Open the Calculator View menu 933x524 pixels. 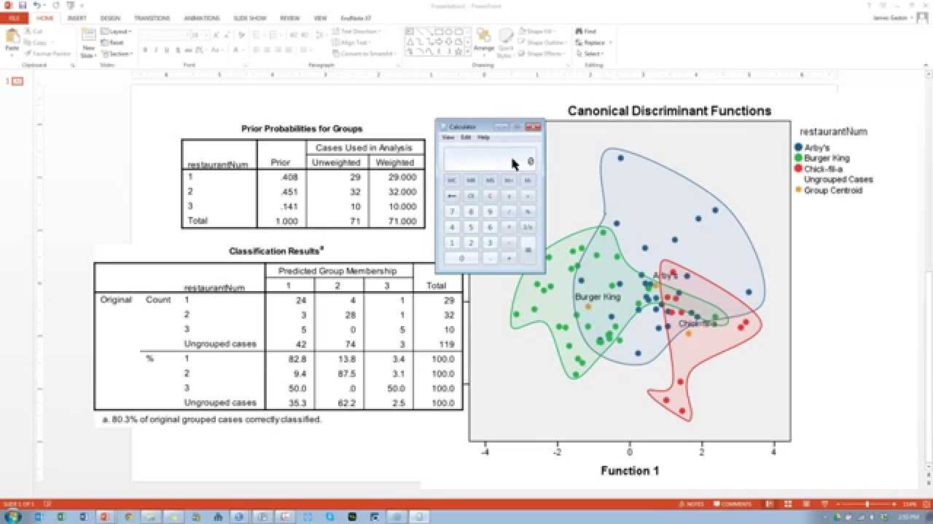click(x=448, y=137)
